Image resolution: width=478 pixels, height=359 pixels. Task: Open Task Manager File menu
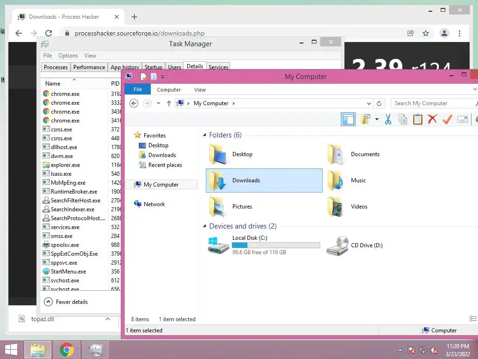pos(48,56)
